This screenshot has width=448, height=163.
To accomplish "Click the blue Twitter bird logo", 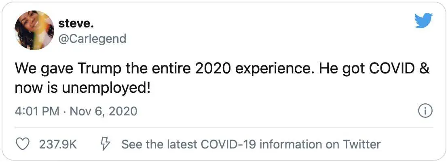I will pos(423,21).
